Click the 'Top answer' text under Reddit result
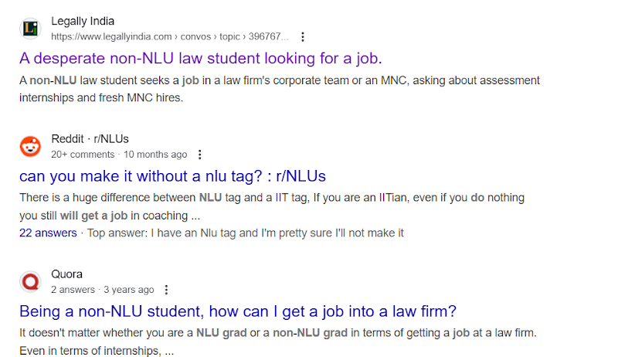635x357 pixels. click(x=245, y=233)
